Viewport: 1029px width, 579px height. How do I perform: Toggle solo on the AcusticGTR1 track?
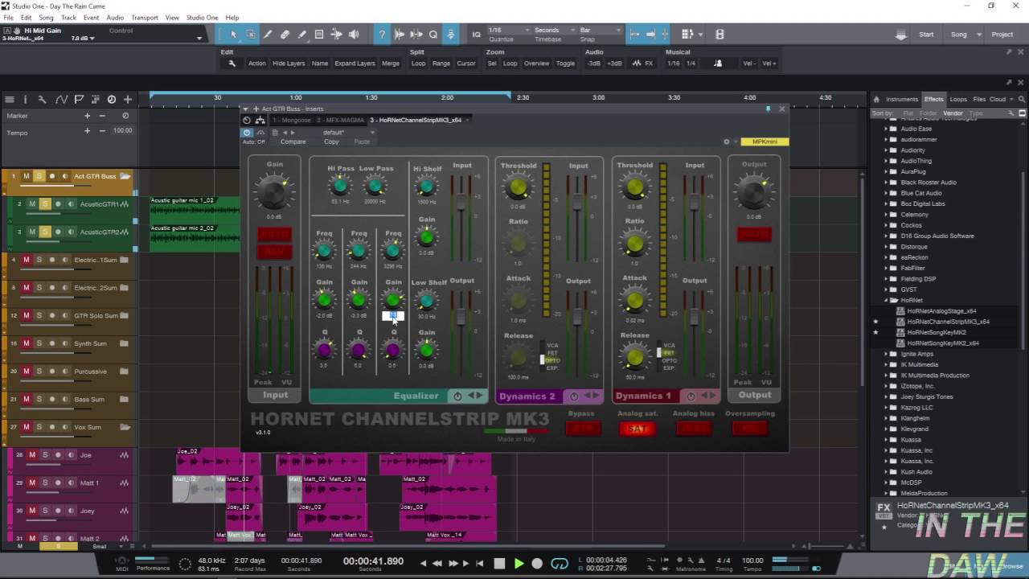[45, 204]
